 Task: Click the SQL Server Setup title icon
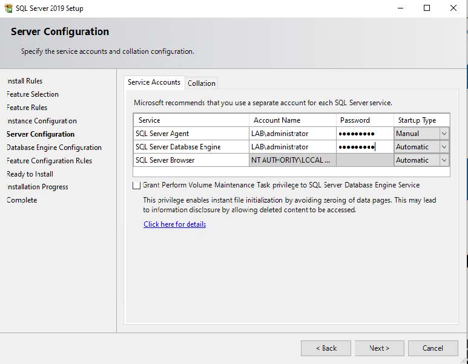pos(8,8)
